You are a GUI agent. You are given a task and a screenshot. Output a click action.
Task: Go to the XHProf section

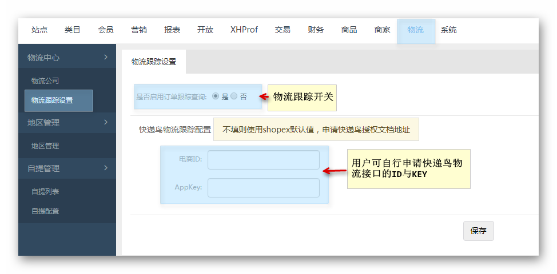244,30
